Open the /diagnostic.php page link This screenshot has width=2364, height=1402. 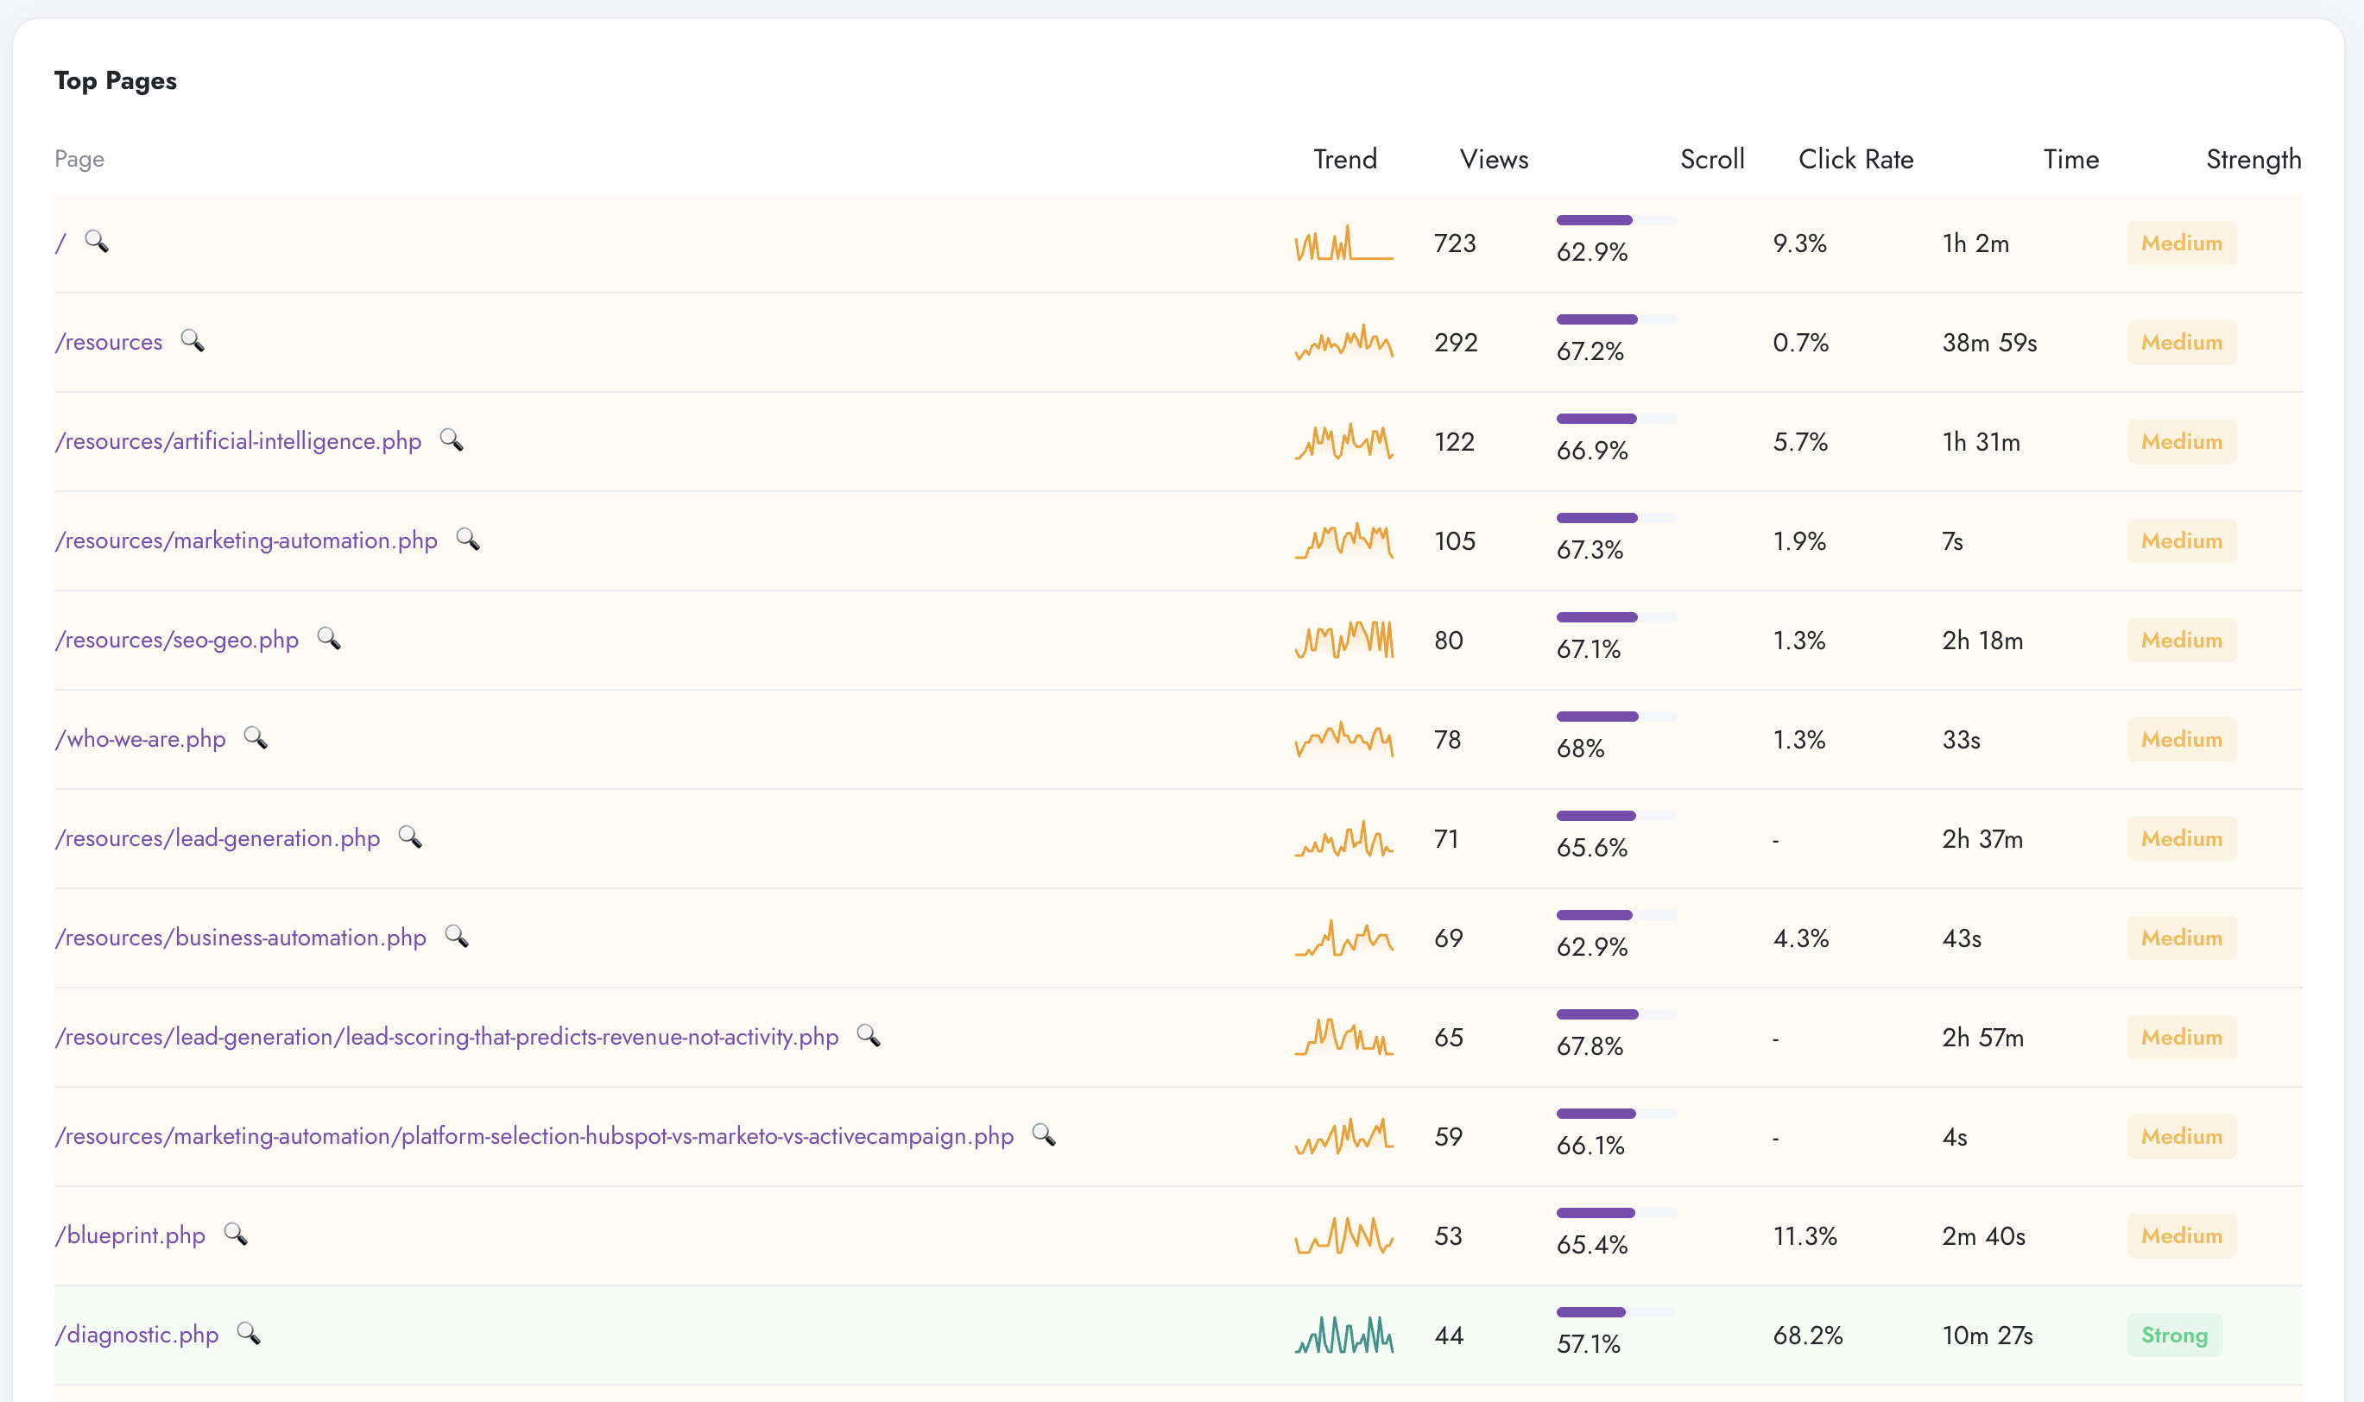pos(137,1335)
